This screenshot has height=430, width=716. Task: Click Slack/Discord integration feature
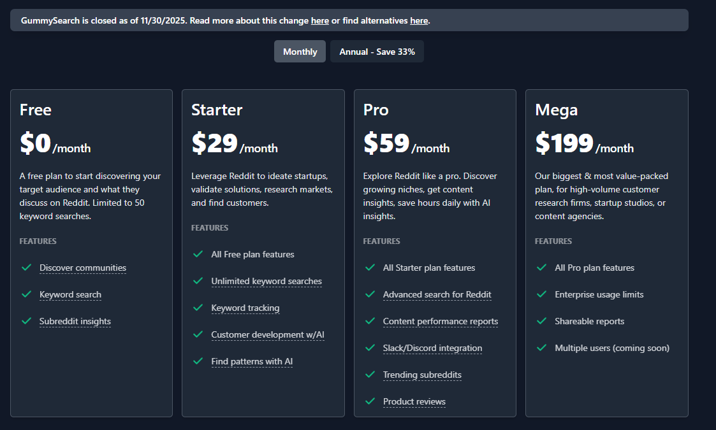(432, 348)
